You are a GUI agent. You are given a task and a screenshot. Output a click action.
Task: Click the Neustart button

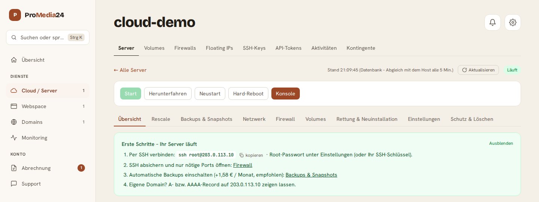[x=210, y=94]
